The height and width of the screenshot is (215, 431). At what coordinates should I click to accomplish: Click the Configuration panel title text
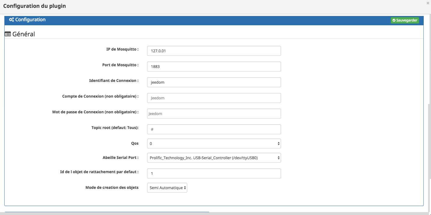30,20
